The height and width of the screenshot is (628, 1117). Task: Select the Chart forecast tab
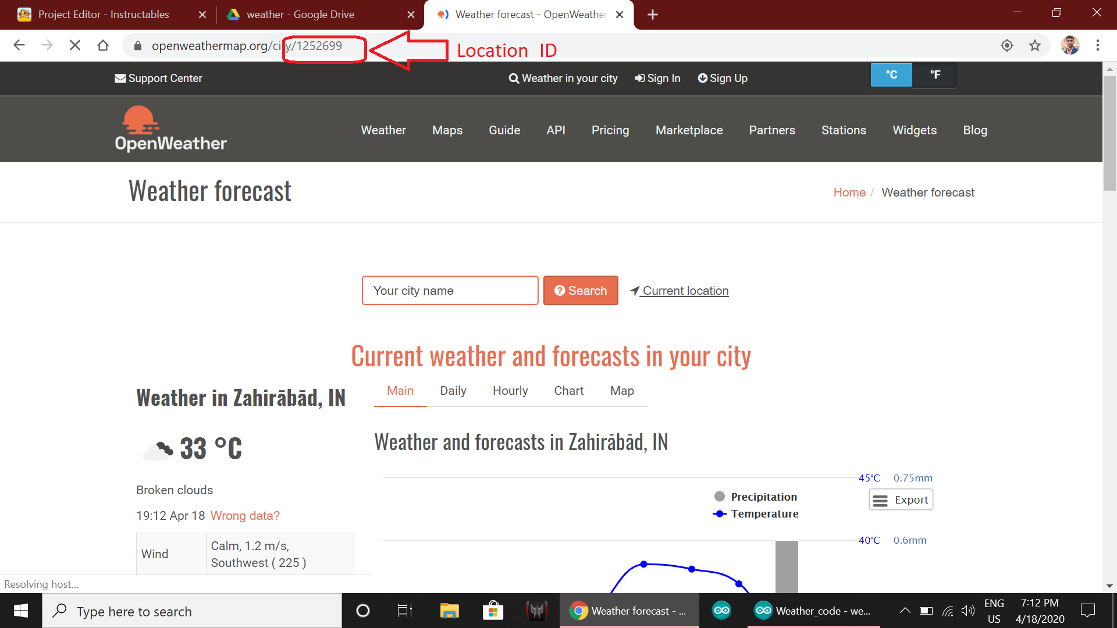569,391
